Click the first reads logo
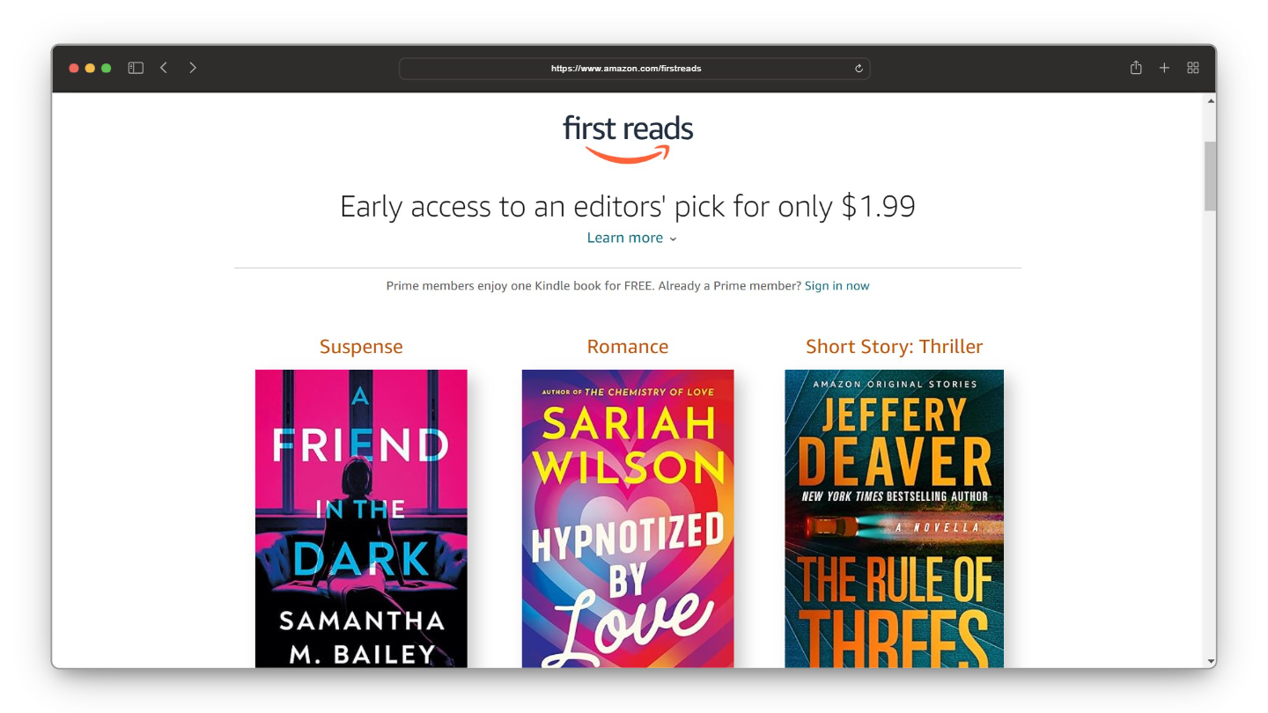 [628, 139]
